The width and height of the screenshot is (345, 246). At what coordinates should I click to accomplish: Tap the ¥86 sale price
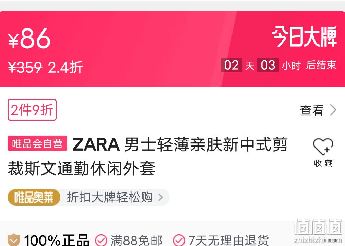[x=29, y=38]
